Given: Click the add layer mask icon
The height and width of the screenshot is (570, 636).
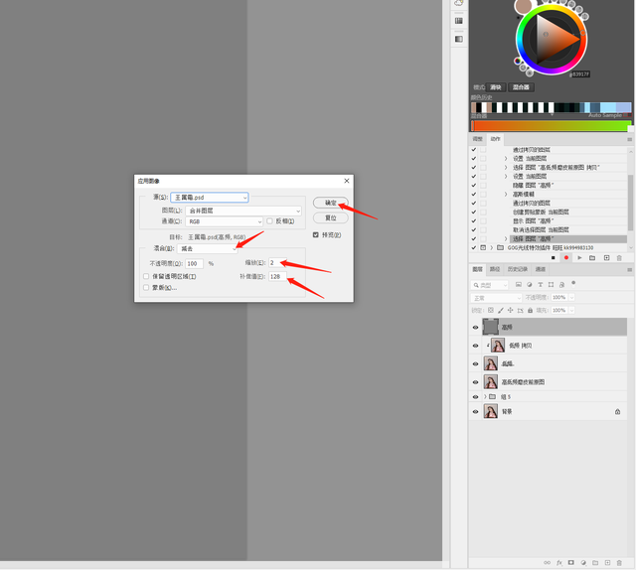Looking at the screenshot, I should tap(571, 563).
